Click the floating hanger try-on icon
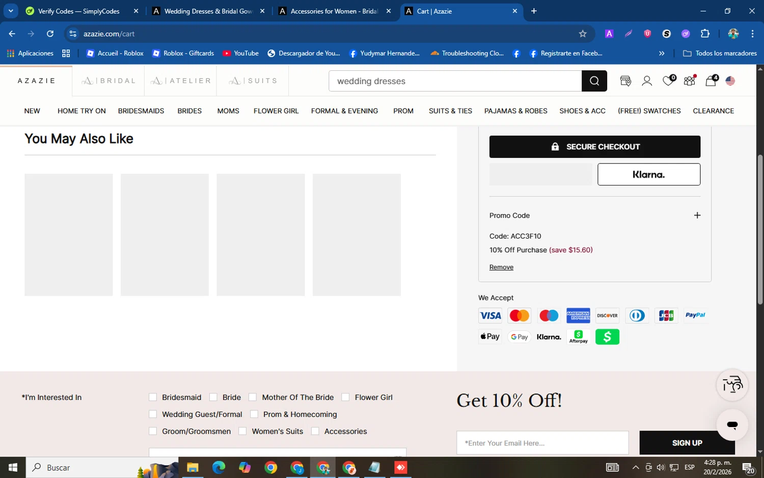Image resolution: width=764 pixels, height=478 pixels. 732,385
